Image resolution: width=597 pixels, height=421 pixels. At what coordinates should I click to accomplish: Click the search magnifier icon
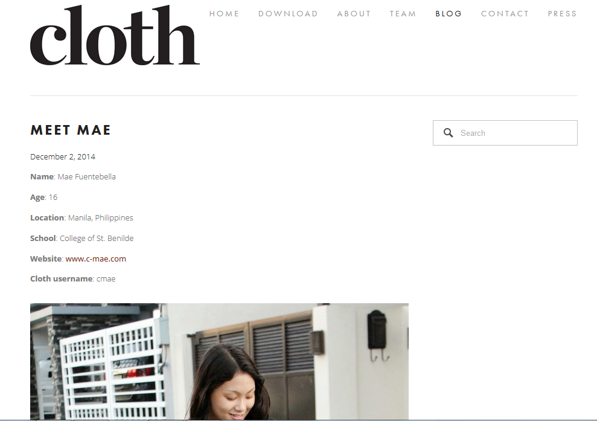(448, 133)
